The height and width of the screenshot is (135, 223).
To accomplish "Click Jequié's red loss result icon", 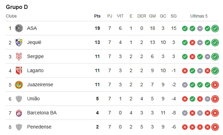I will point(192,43).
